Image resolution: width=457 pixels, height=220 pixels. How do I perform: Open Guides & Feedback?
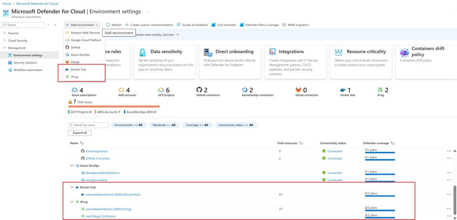192,25
